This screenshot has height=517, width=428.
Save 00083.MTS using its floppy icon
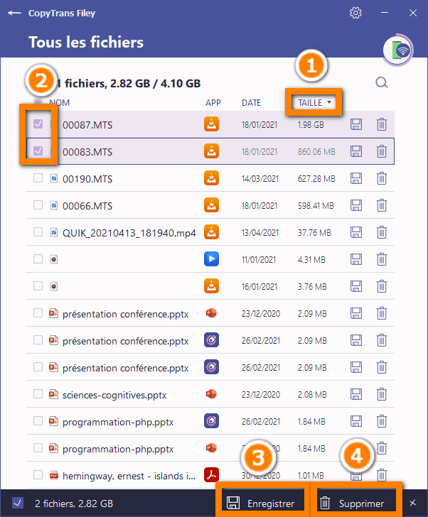coord(356,151)
